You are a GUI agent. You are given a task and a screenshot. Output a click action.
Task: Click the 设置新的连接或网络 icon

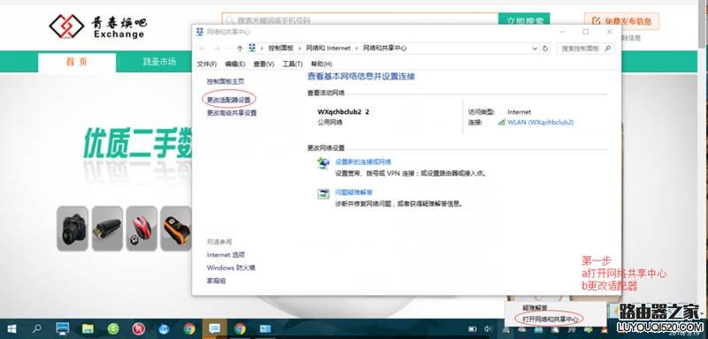(x=323, y=163)
